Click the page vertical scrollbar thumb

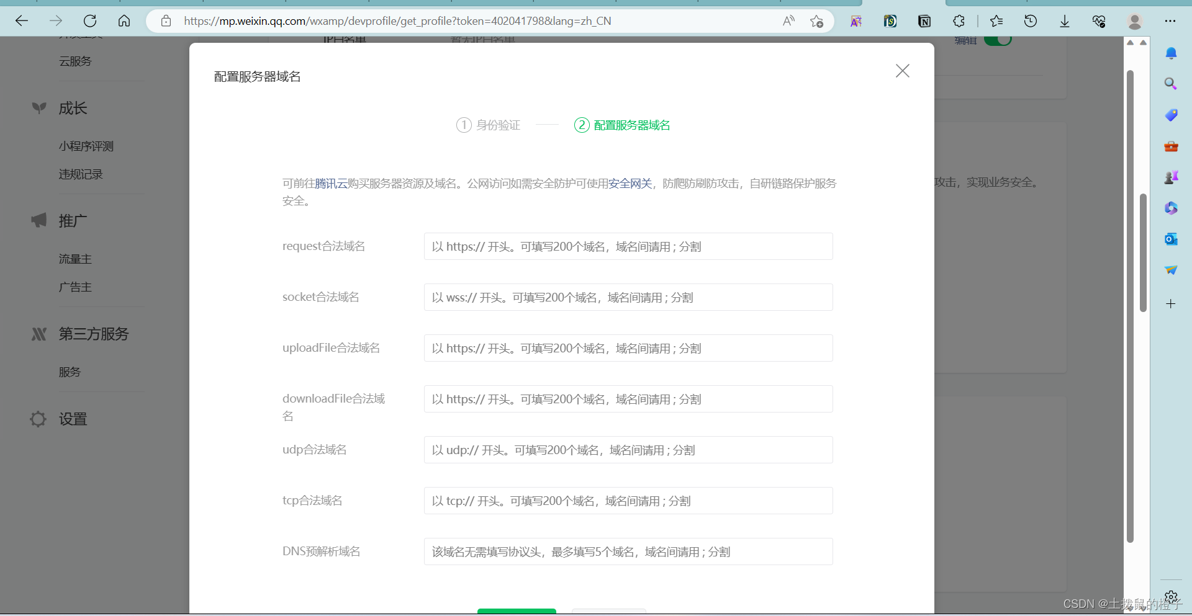tap(1143, 252)
